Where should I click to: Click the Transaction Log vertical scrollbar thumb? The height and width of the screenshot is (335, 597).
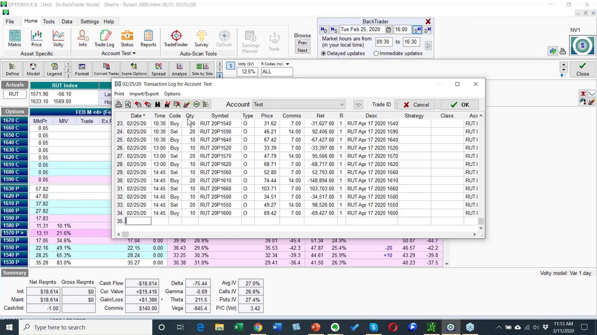coord(481,221)
